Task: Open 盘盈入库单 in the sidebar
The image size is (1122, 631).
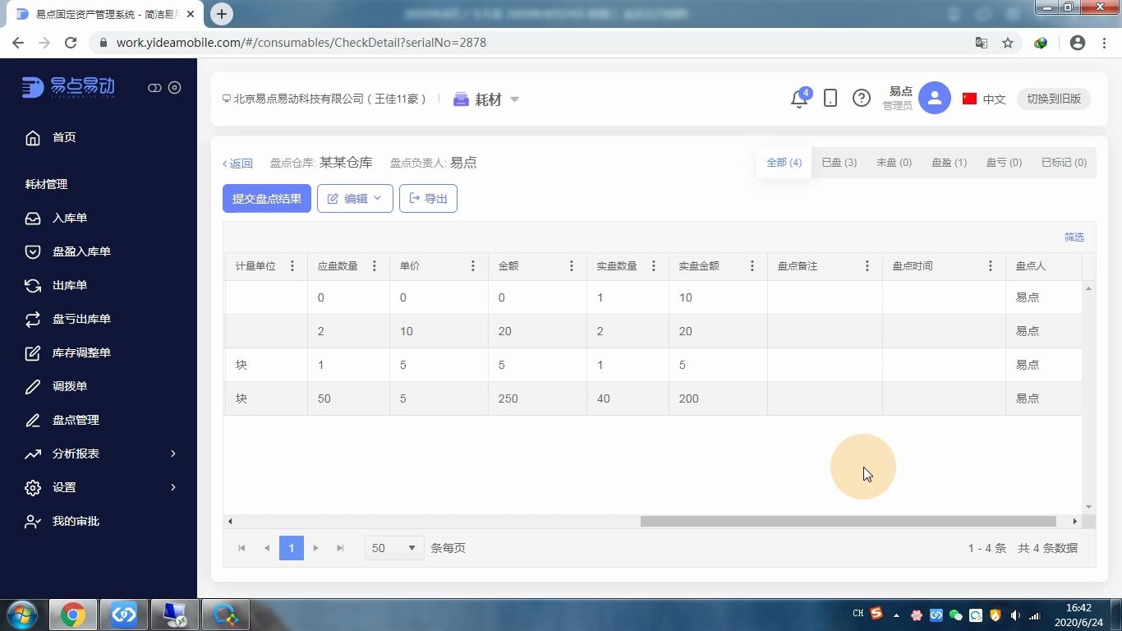Action: (x=81, y=251)
